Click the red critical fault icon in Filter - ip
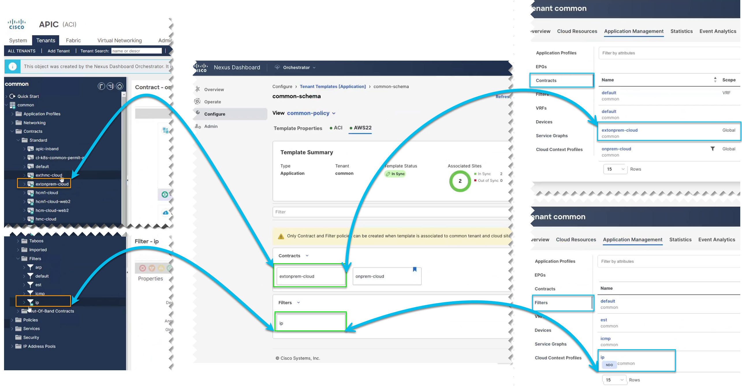This screenshot has width=742, height=387. click(142, 268)
